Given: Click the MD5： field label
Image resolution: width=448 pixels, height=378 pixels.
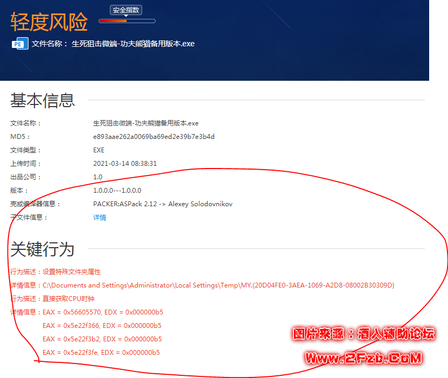Looking at the screenshot, I should [x=20, y=137].
